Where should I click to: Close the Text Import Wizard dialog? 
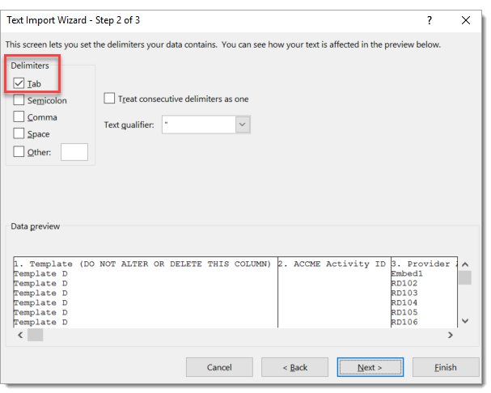[x=466, y=19]
